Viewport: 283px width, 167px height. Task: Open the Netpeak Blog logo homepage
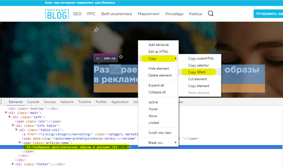click(x=57, y=14)
